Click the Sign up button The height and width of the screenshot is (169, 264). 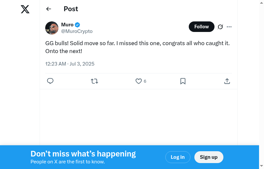point(209,157)
